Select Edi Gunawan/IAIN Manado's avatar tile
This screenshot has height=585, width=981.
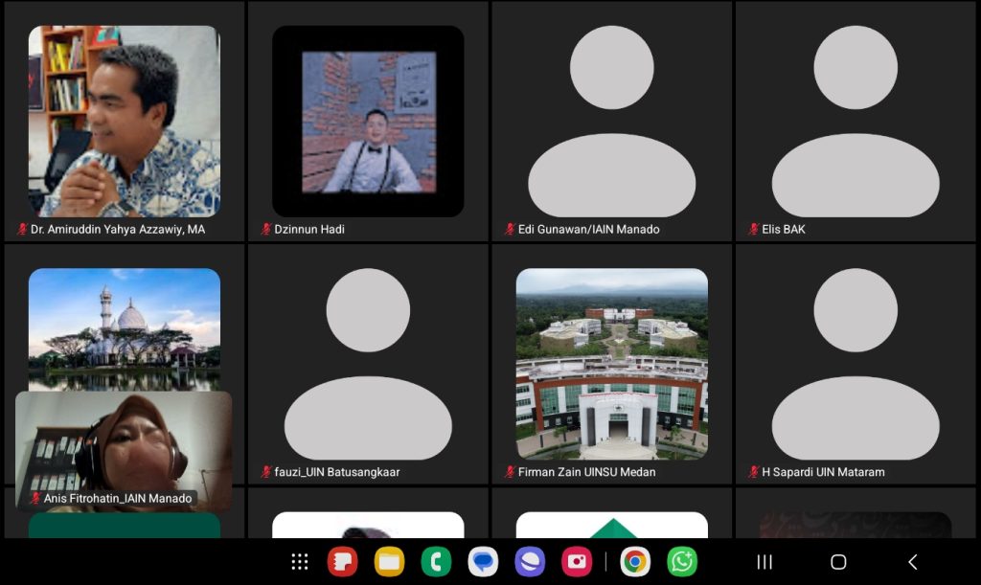coord(611,121)
